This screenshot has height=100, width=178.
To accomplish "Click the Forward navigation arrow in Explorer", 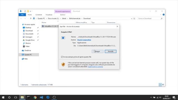I will (x=25, y=19).
